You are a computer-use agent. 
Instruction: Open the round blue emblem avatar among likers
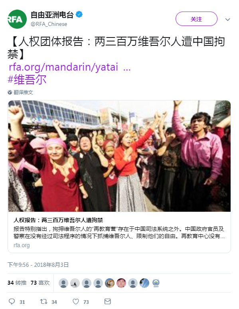point(156,283)
